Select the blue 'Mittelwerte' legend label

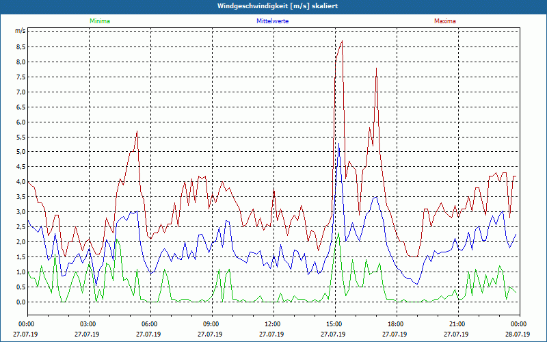(x=272, y=21)
